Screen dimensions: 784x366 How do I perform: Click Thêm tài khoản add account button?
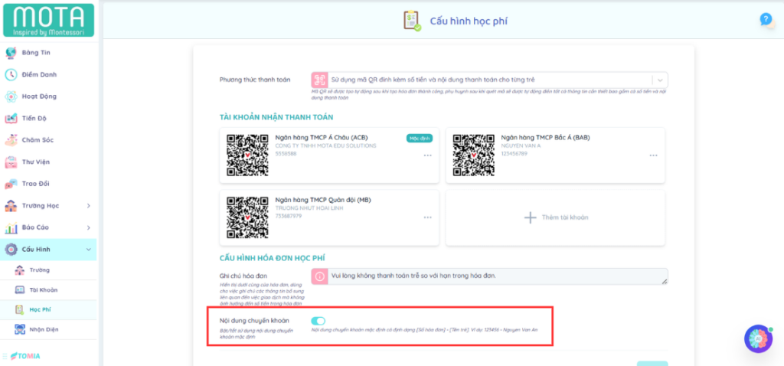pos(555,217)
